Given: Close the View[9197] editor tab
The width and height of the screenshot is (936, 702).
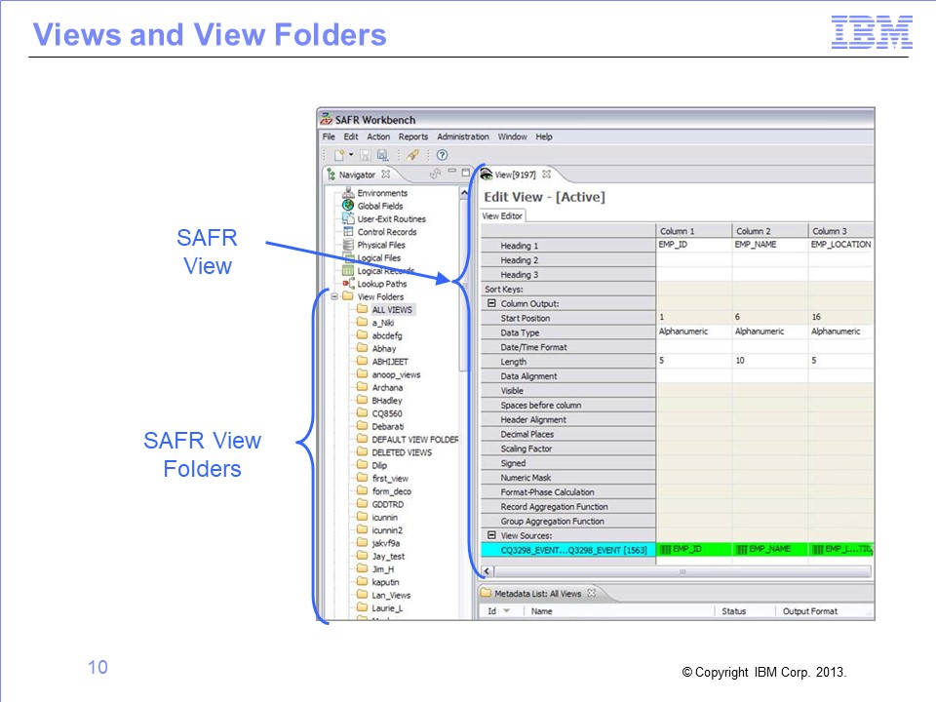Looking at the screenshot, I should click(546, 175).
